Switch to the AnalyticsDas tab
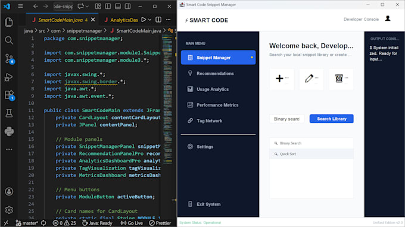 pyautogui.click(x=121, y=20)
